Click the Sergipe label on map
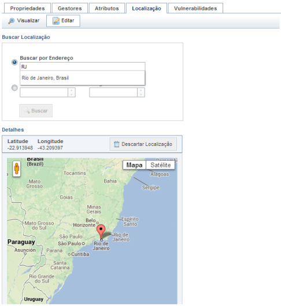The width and height of the screenshot is (281, 307). 151,188
